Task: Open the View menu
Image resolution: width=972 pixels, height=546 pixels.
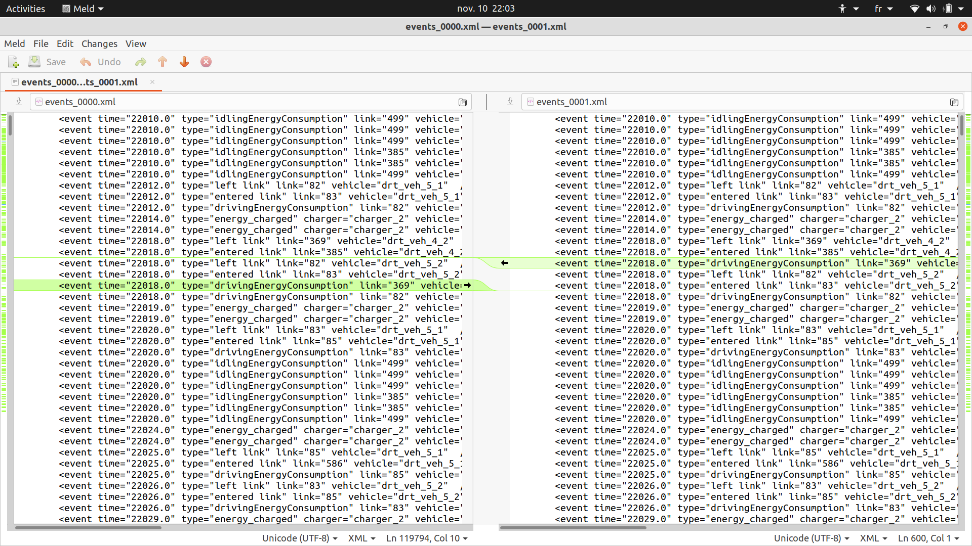Action: tap(136, 43)
